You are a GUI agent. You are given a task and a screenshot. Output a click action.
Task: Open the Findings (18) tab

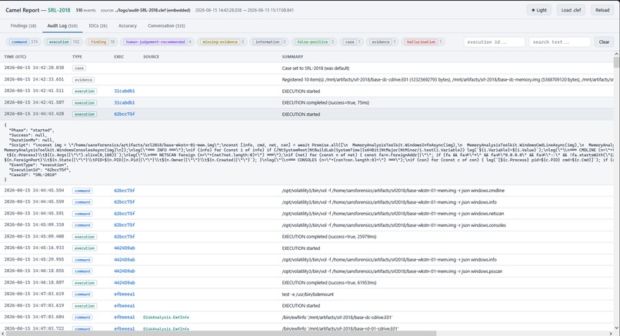click(x=23, y=25)
